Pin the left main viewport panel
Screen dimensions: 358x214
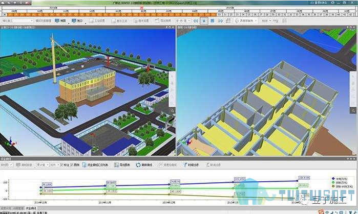click(166, 27)
